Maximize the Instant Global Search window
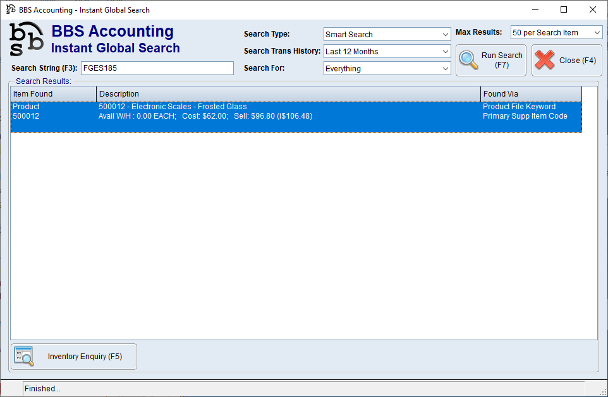Screen dimensions: 608x397 coord(563,9)
